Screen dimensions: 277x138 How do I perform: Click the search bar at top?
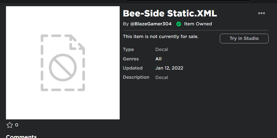pos(188,0)
